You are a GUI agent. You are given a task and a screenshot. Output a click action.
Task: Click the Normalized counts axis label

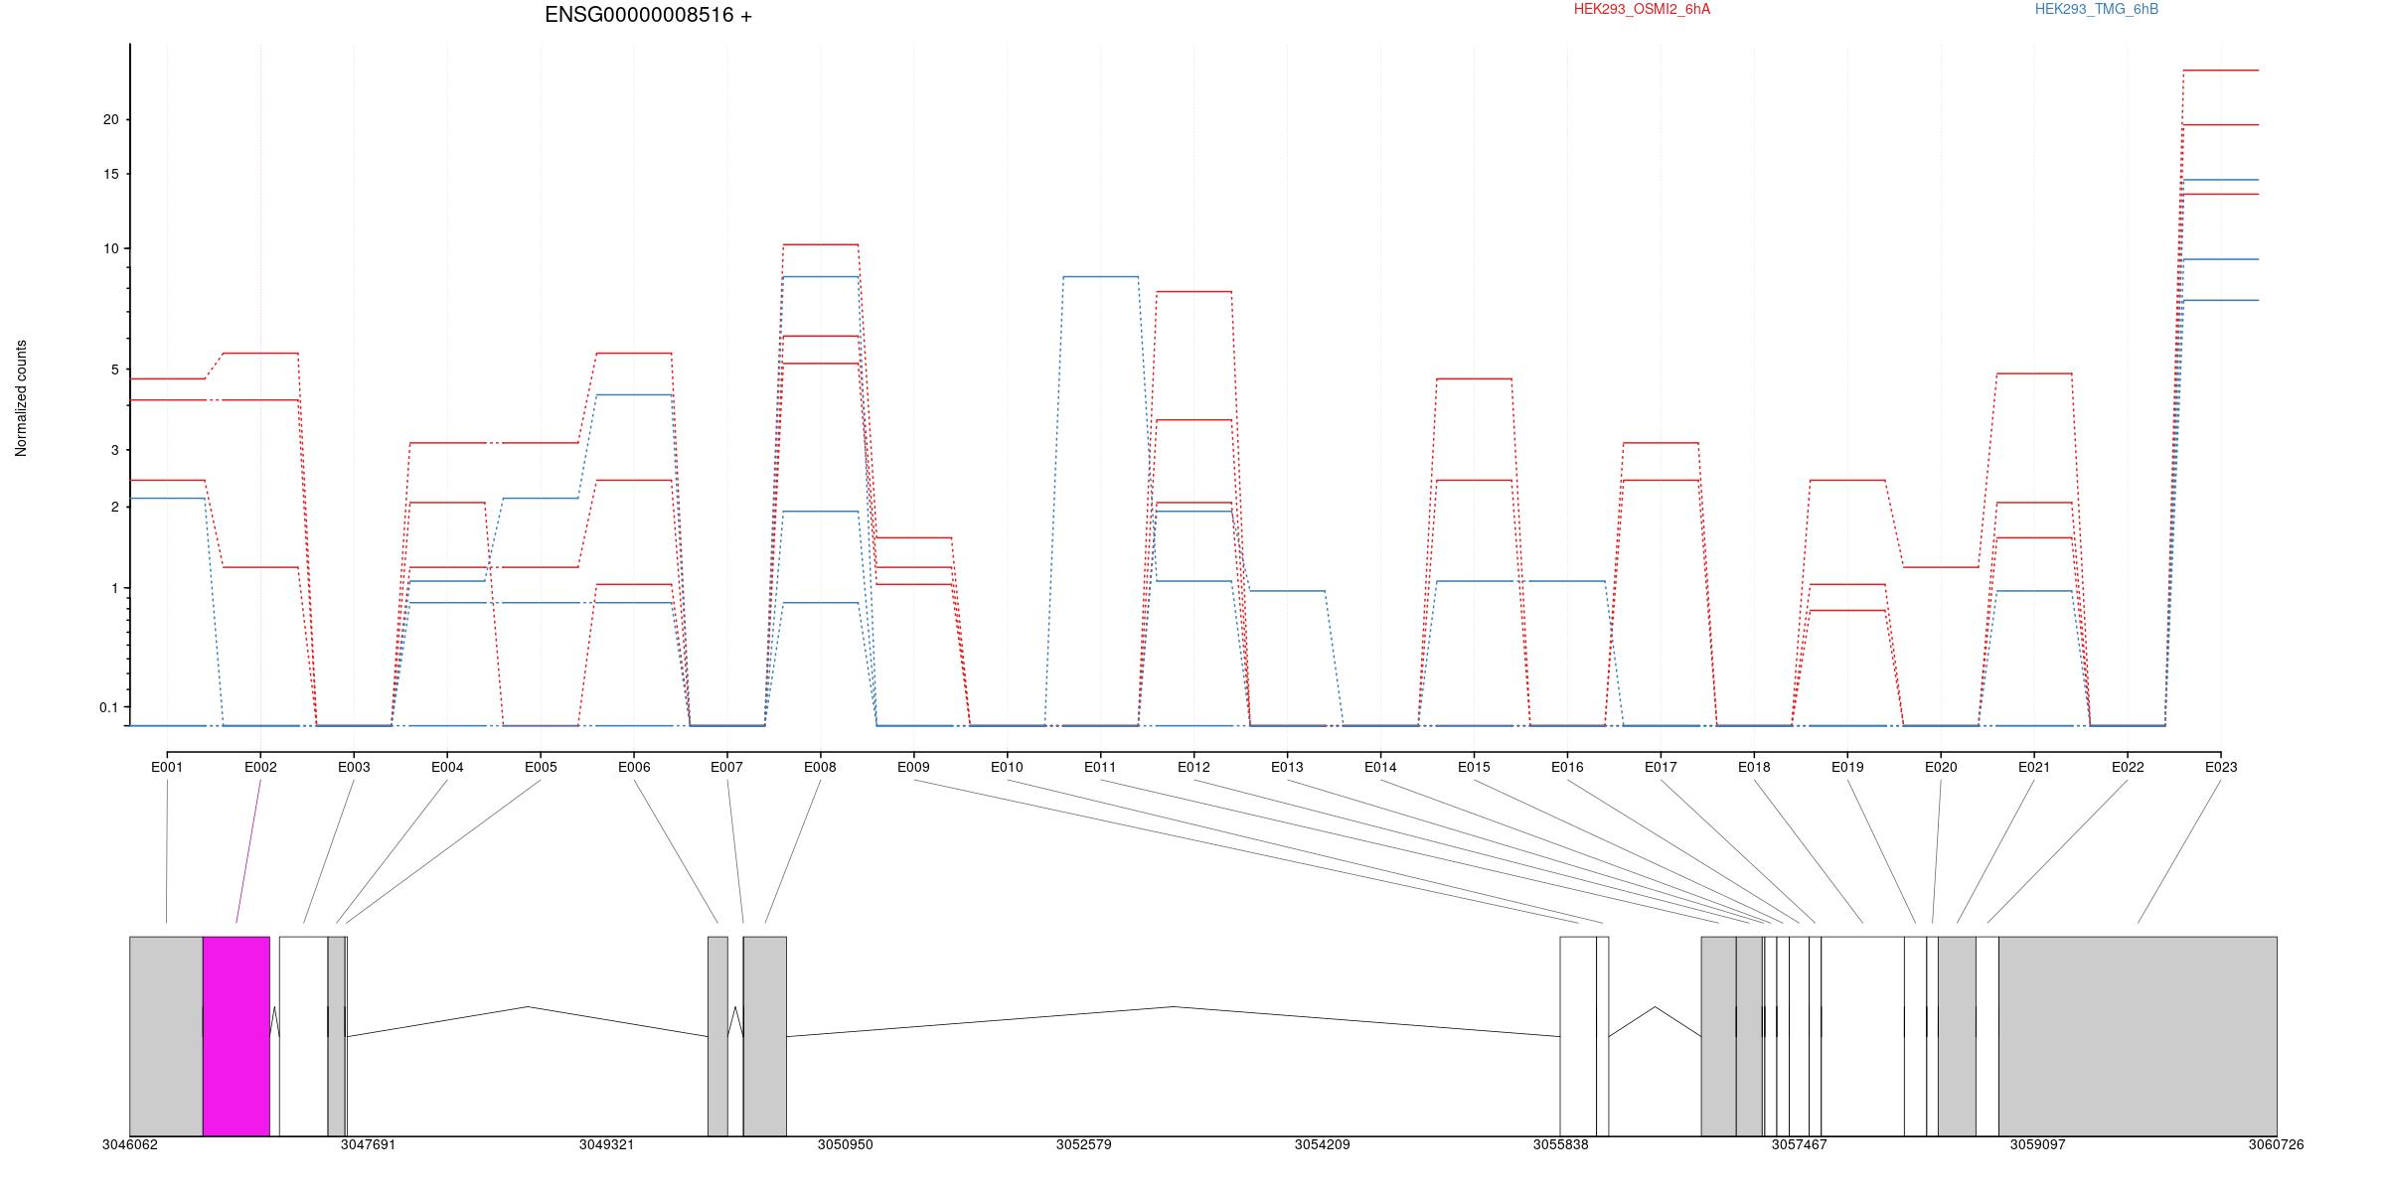point(21,398)
